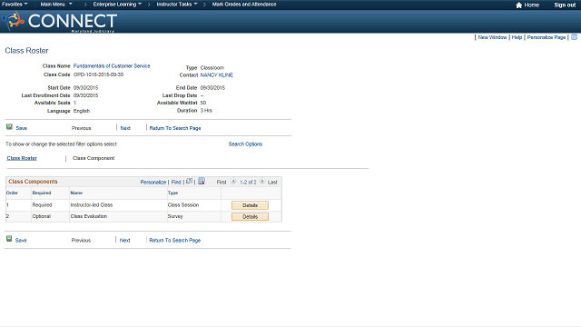This screenshot has width=581, height=327.
Task: Open Fundamentals of Customer Service class link
Action: point(112,66)
